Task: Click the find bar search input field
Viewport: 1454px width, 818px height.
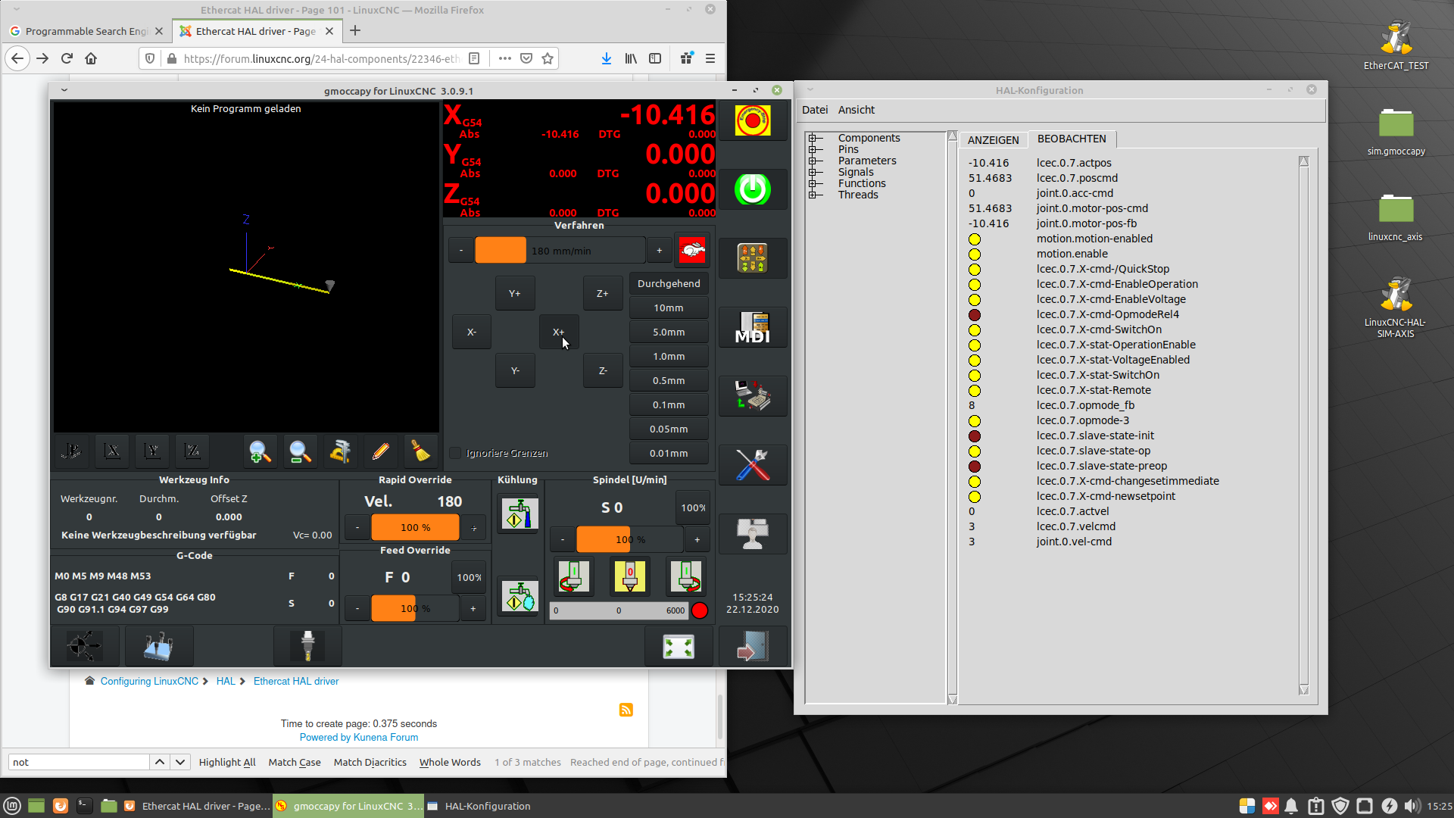Action: coord(79,762)
